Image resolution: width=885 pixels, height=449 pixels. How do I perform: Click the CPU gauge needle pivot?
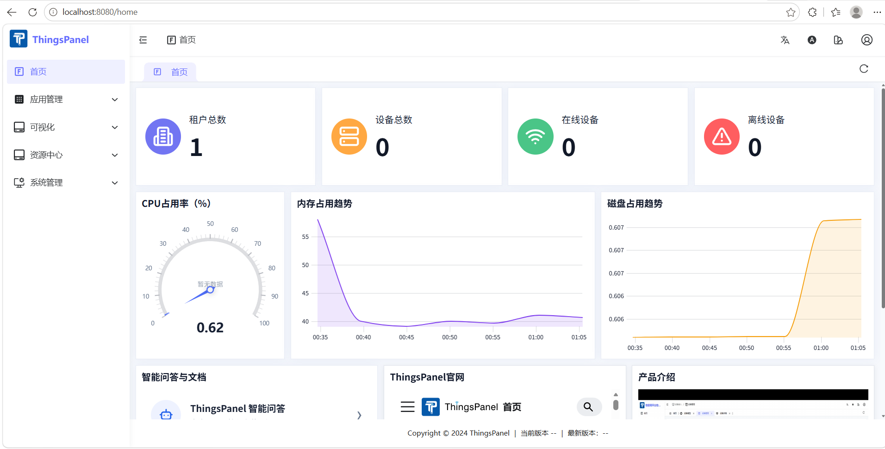coord(210,290)
